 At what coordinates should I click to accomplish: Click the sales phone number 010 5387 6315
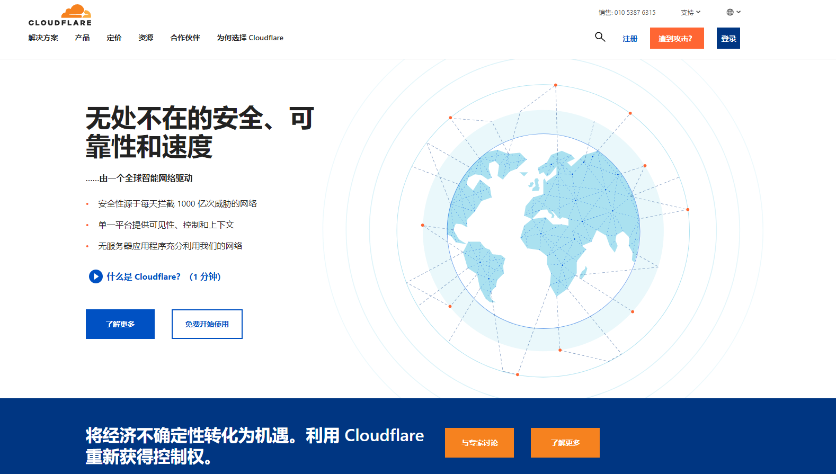click(635, 12)
